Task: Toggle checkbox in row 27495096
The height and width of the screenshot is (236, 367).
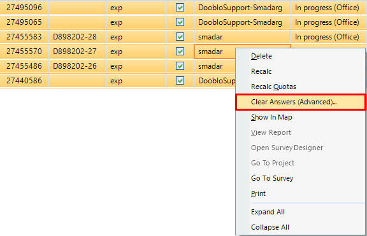Action: [x=180, y=8]
